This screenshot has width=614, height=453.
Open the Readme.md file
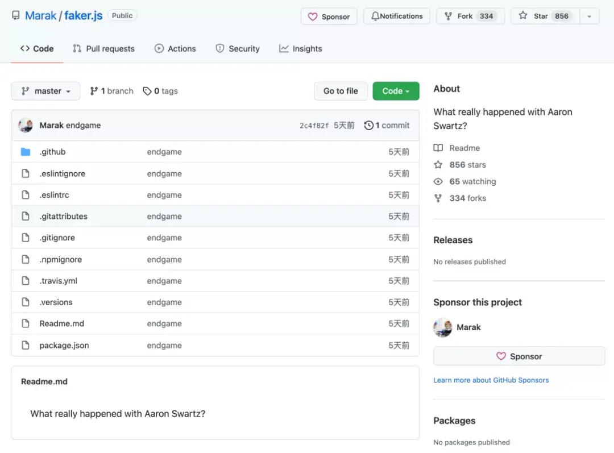click(x=61, y=323)
